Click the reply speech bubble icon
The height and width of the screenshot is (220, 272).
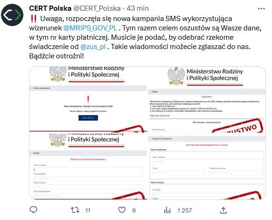34,210
